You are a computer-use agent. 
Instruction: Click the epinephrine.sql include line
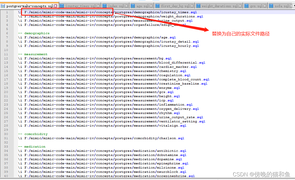(103, 163)
